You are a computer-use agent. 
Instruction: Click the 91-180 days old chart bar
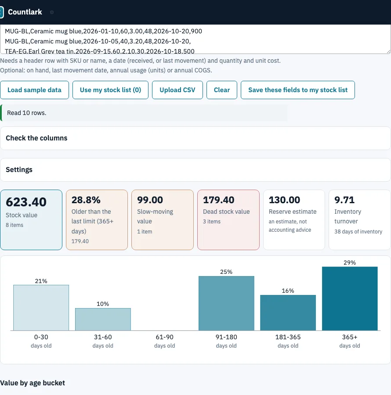[x=226, y=303]
